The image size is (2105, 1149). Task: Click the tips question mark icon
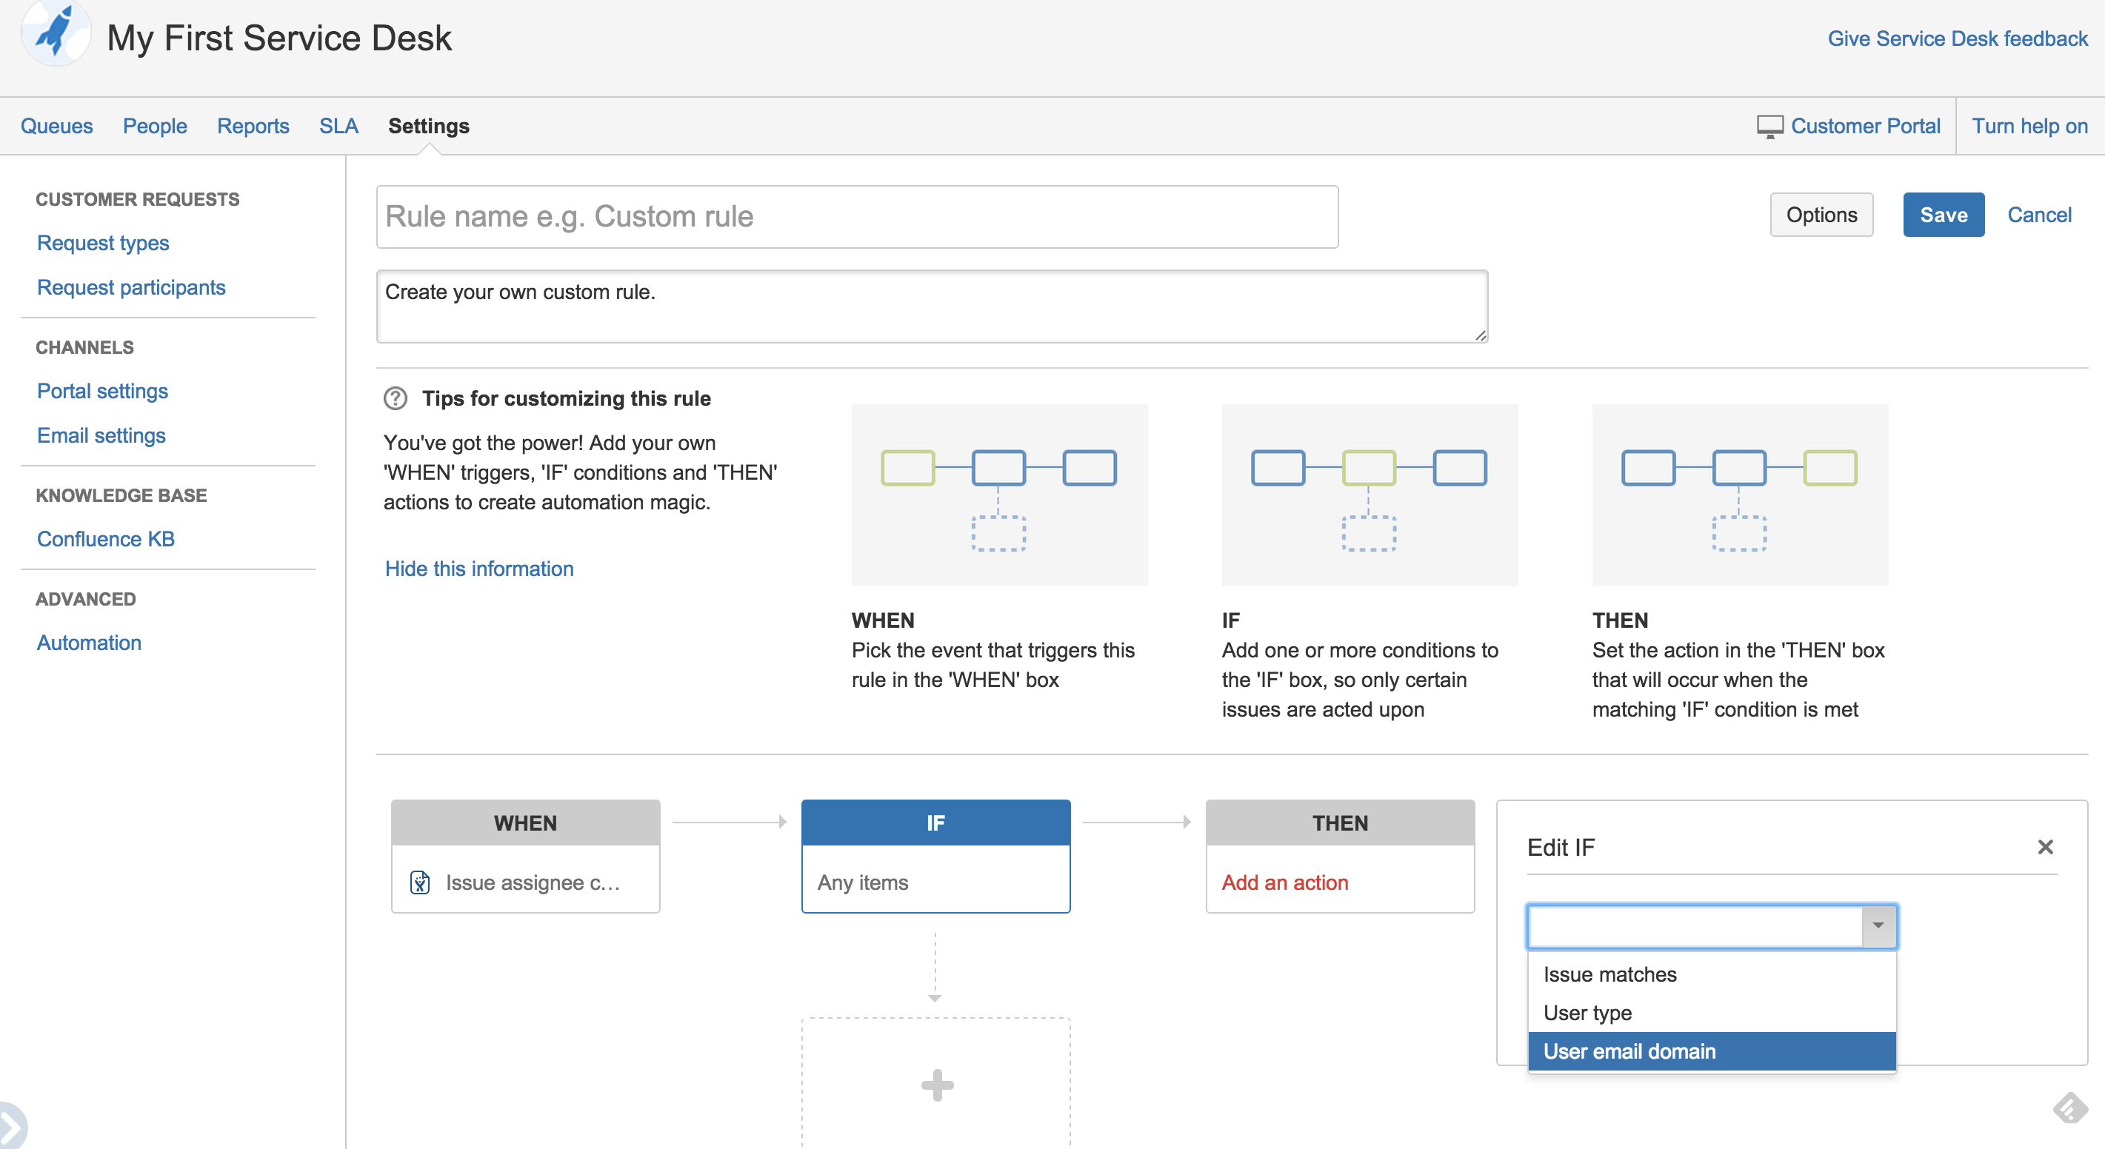click(396, 398)
